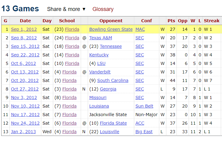The height and width of the screenshot is (142, 222).
Task: Visit the Texas A&M team page
Action: coord(101,38)
